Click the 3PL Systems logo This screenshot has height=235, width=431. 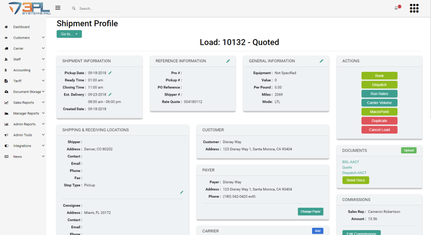coord(30,8)
